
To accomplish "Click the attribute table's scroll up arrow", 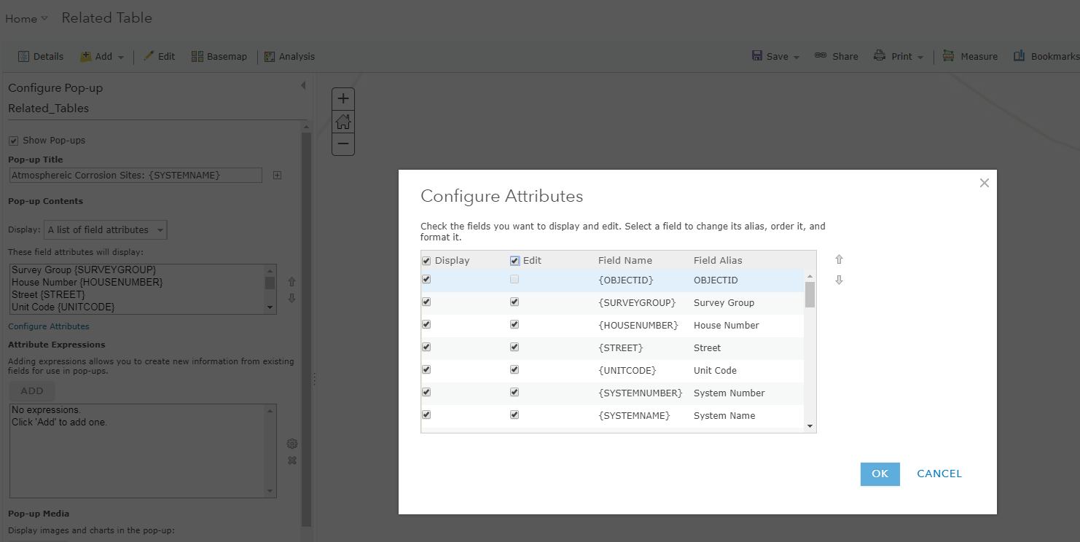I will 810,276.
